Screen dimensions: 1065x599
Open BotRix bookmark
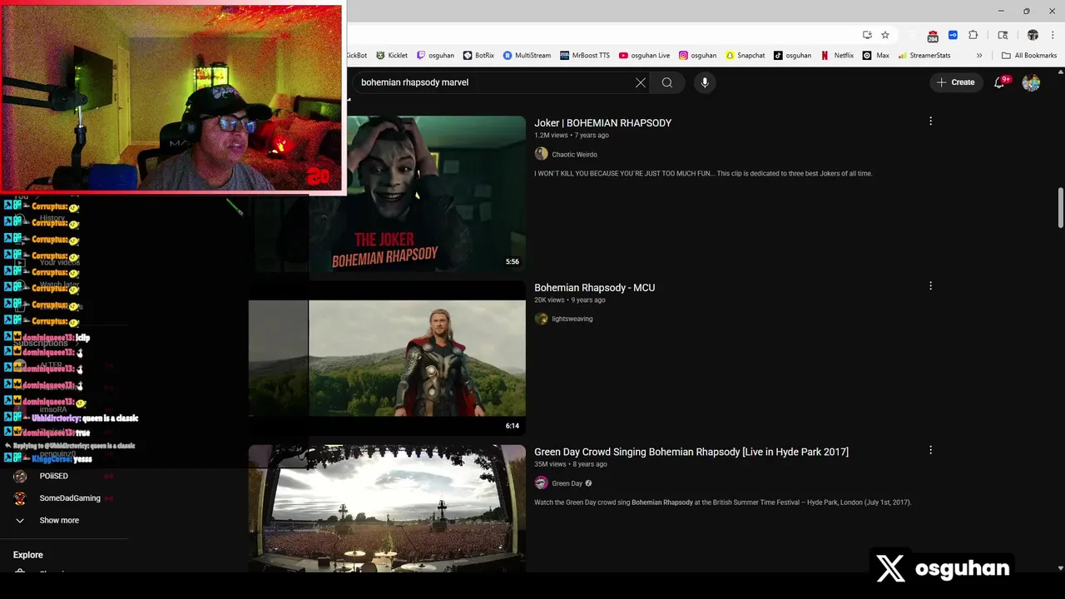[478, 56]
